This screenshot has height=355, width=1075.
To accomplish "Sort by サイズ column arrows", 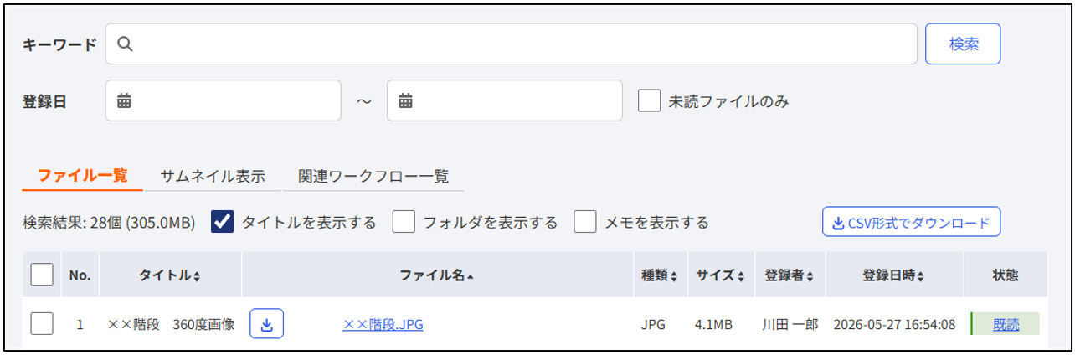I will 741,275.
